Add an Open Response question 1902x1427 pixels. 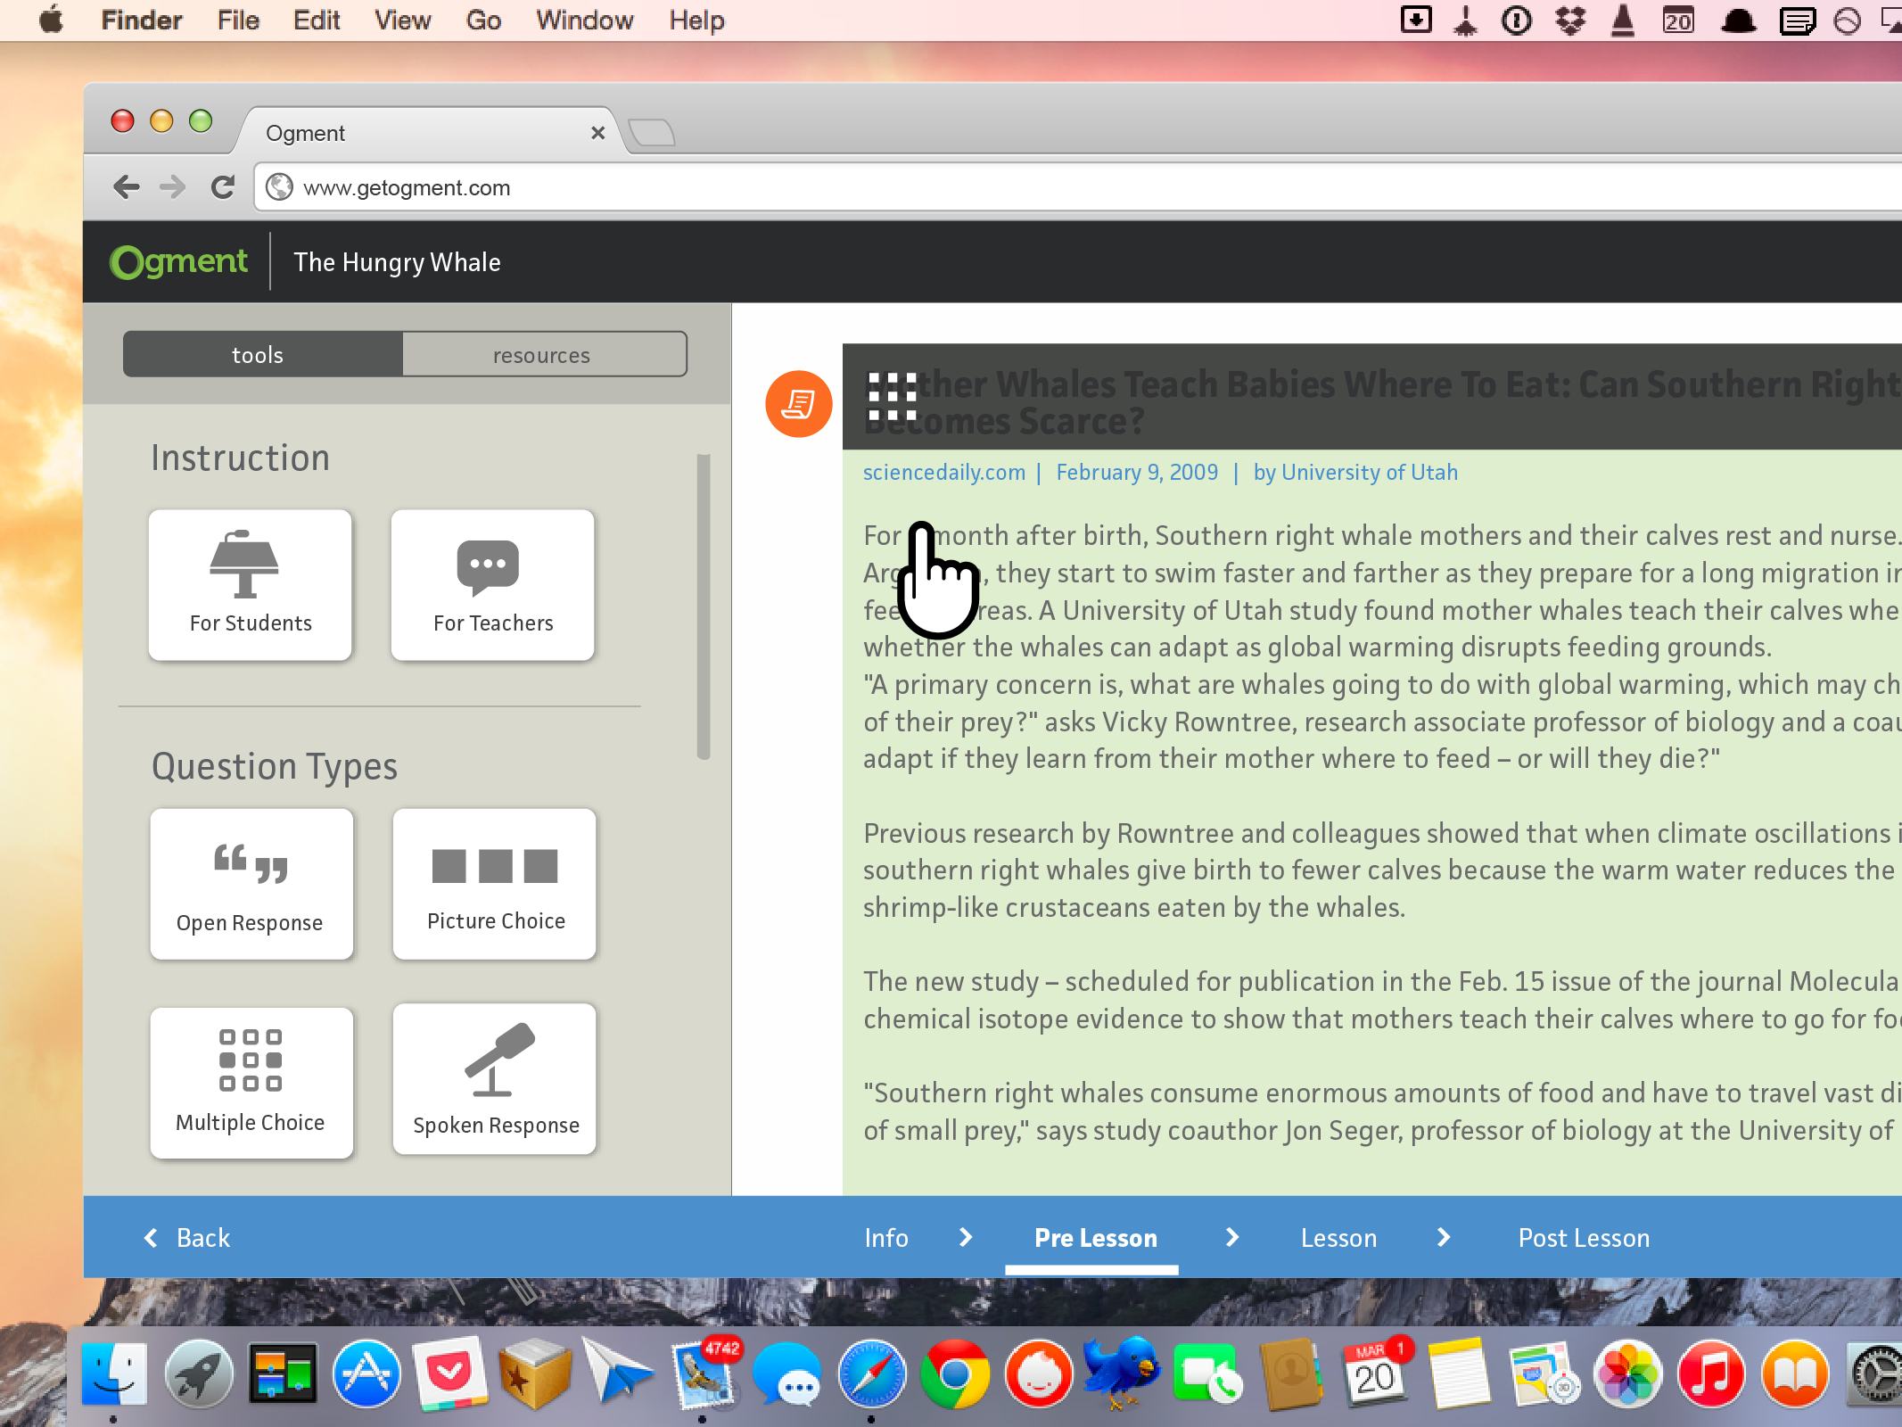click(x=251, y=884)
